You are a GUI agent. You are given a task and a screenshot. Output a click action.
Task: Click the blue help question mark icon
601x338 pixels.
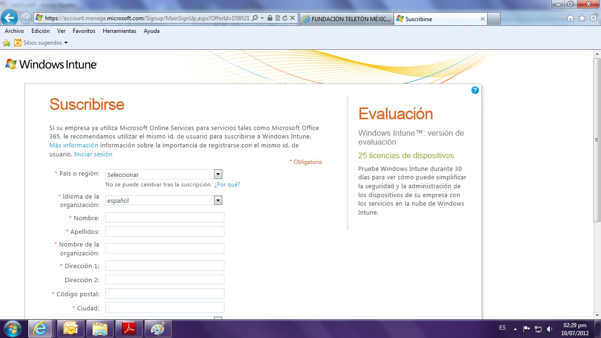click(475, 90)
